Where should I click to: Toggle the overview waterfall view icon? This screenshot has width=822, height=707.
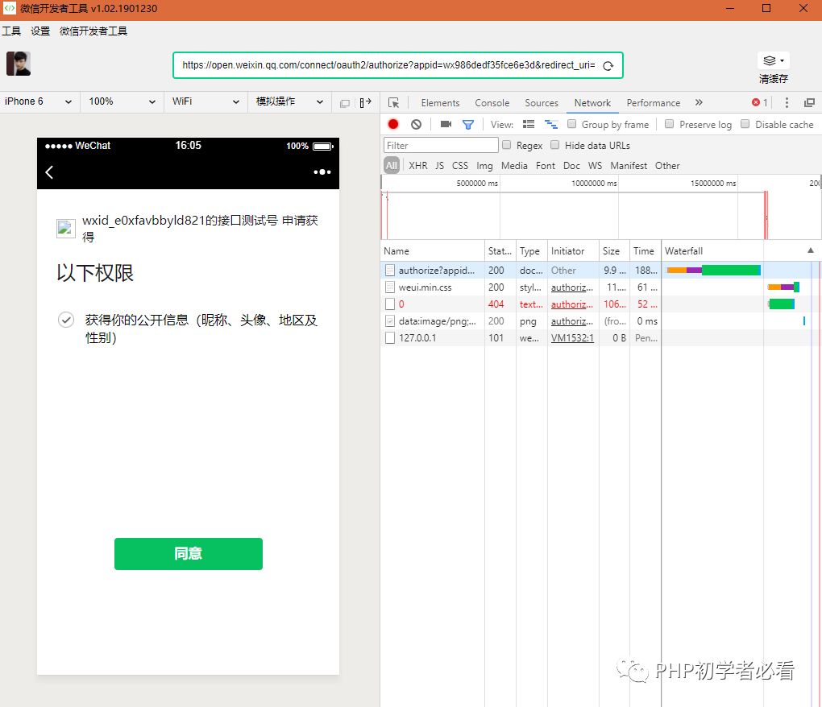[x=551, y=124]
